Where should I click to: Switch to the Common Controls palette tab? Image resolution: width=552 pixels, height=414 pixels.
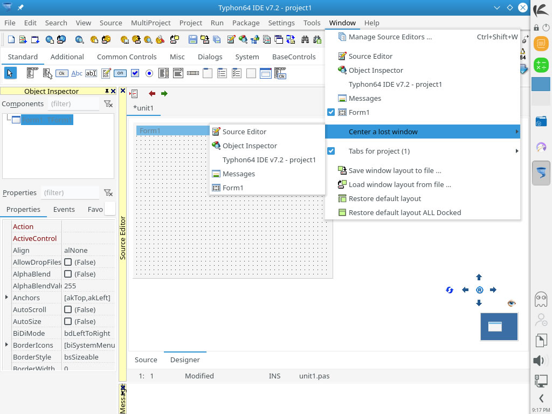pyautogui.click(x=127, y=57)
